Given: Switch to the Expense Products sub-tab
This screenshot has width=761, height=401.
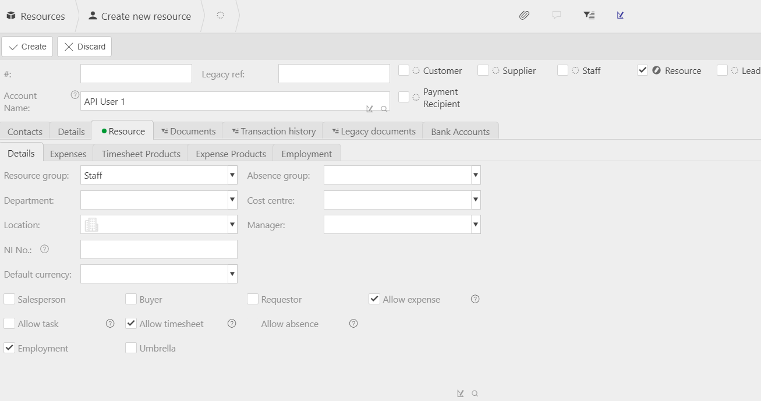Looking at the screenshot, I should point(231,154).
